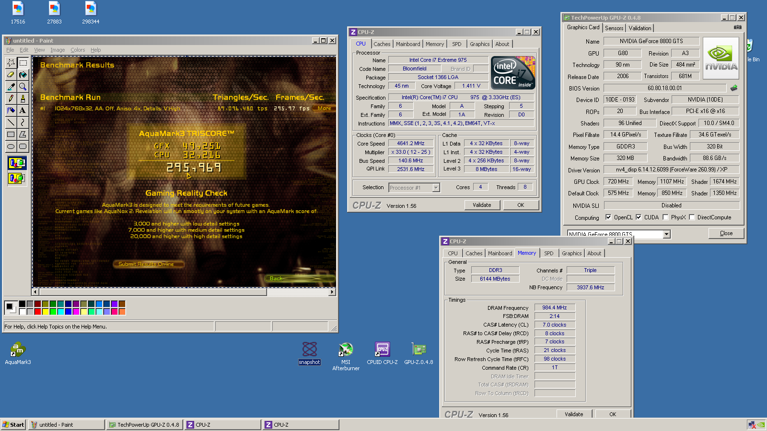Image resolution: width=767 pixels, height=431 pixels.
Task: Select the MSI Afterburner desktop icon
Action: click(x=346, y=356)
